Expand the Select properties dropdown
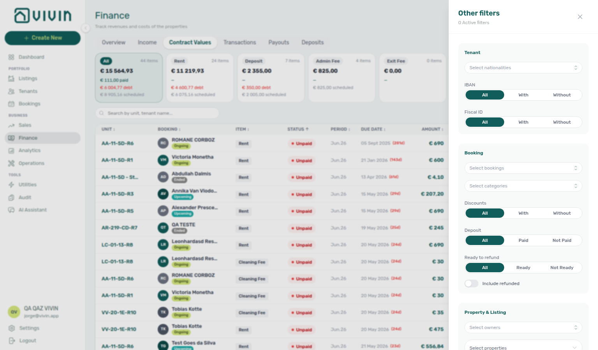598x350 pixels. click(x=523, y=345)
